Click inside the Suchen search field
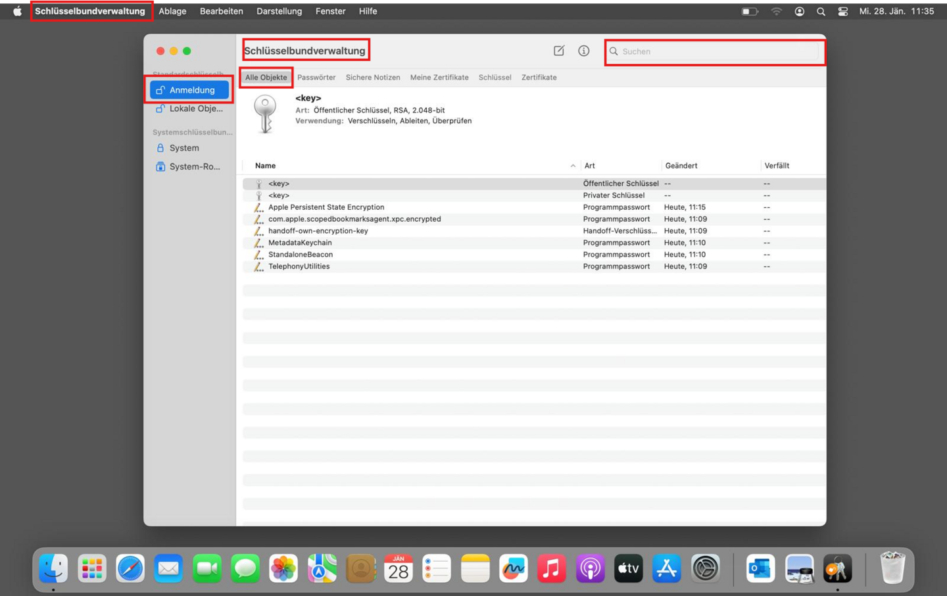The image size is (947, 596). [714, 51]
